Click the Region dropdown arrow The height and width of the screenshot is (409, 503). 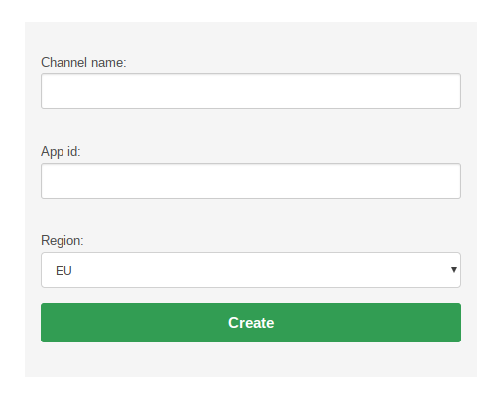pos(454,270)
